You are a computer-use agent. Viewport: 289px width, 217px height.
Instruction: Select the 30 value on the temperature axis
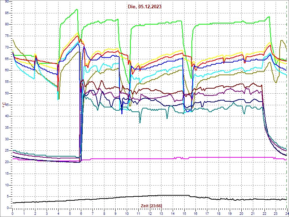click(7, 139)
